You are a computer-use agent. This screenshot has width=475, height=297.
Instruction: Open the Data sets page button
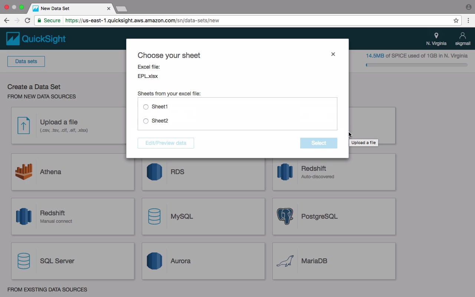pos(26,61)
